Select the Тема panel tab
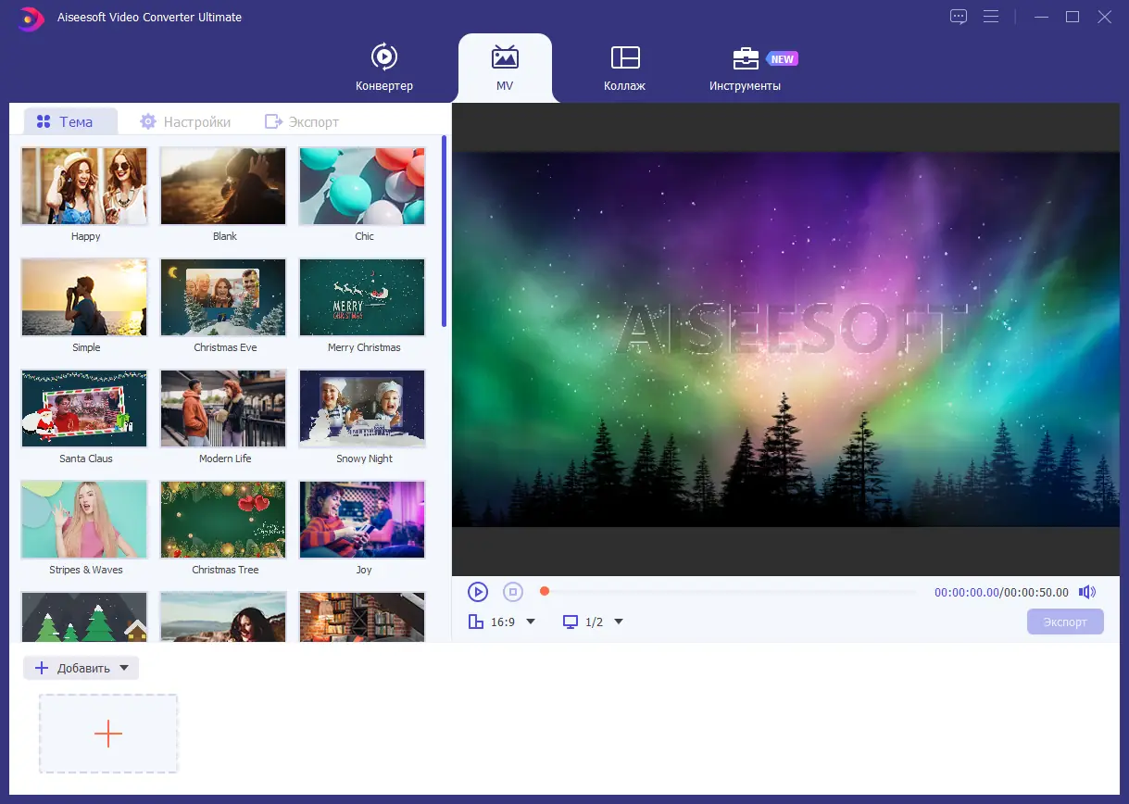This screenshot has height=804, width=1129. 70,121
